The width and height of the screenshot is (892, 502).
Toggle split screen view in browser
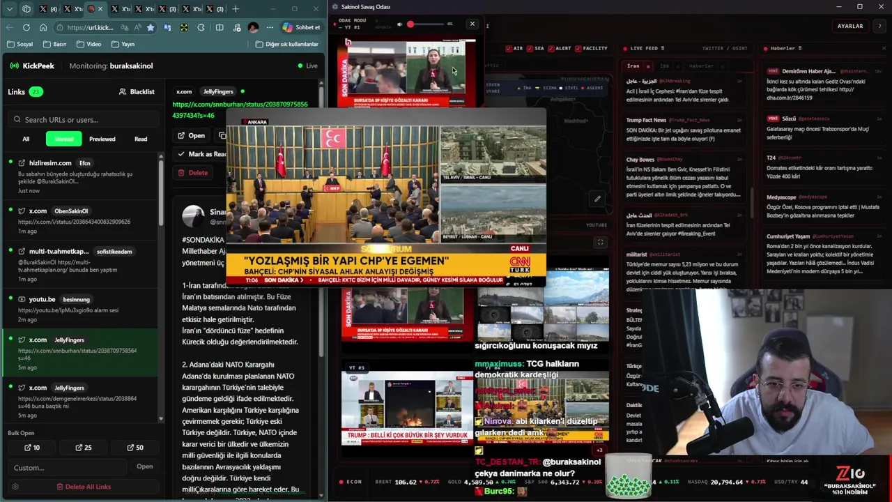(220, 27)
